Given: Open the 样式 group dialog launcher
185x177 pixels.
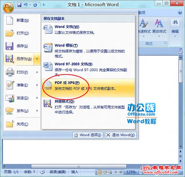Looking at the screenshot, I should [166, 43].
